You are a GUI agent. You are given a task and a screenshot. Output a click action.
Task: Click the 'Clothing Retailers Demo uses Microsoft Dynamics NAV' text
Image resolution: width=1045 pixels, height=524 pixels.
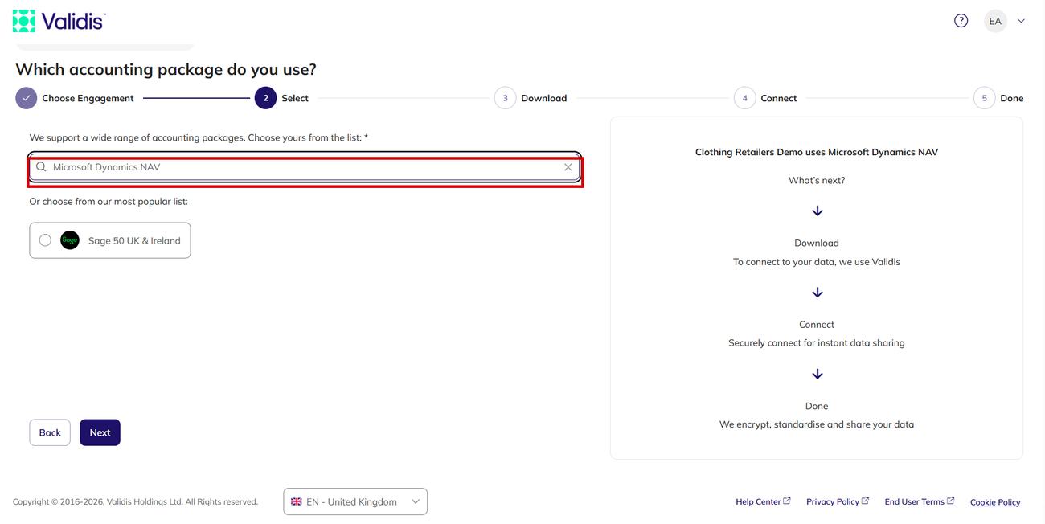point(817,152)
